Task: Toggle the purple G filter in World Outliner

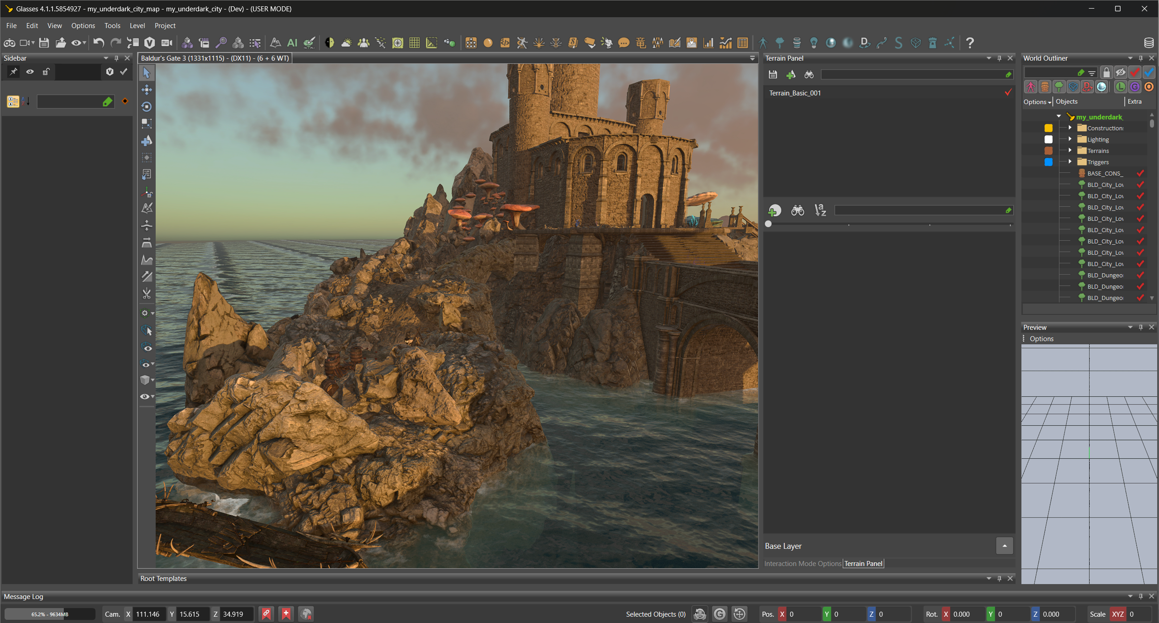Action: (1135, 87)
